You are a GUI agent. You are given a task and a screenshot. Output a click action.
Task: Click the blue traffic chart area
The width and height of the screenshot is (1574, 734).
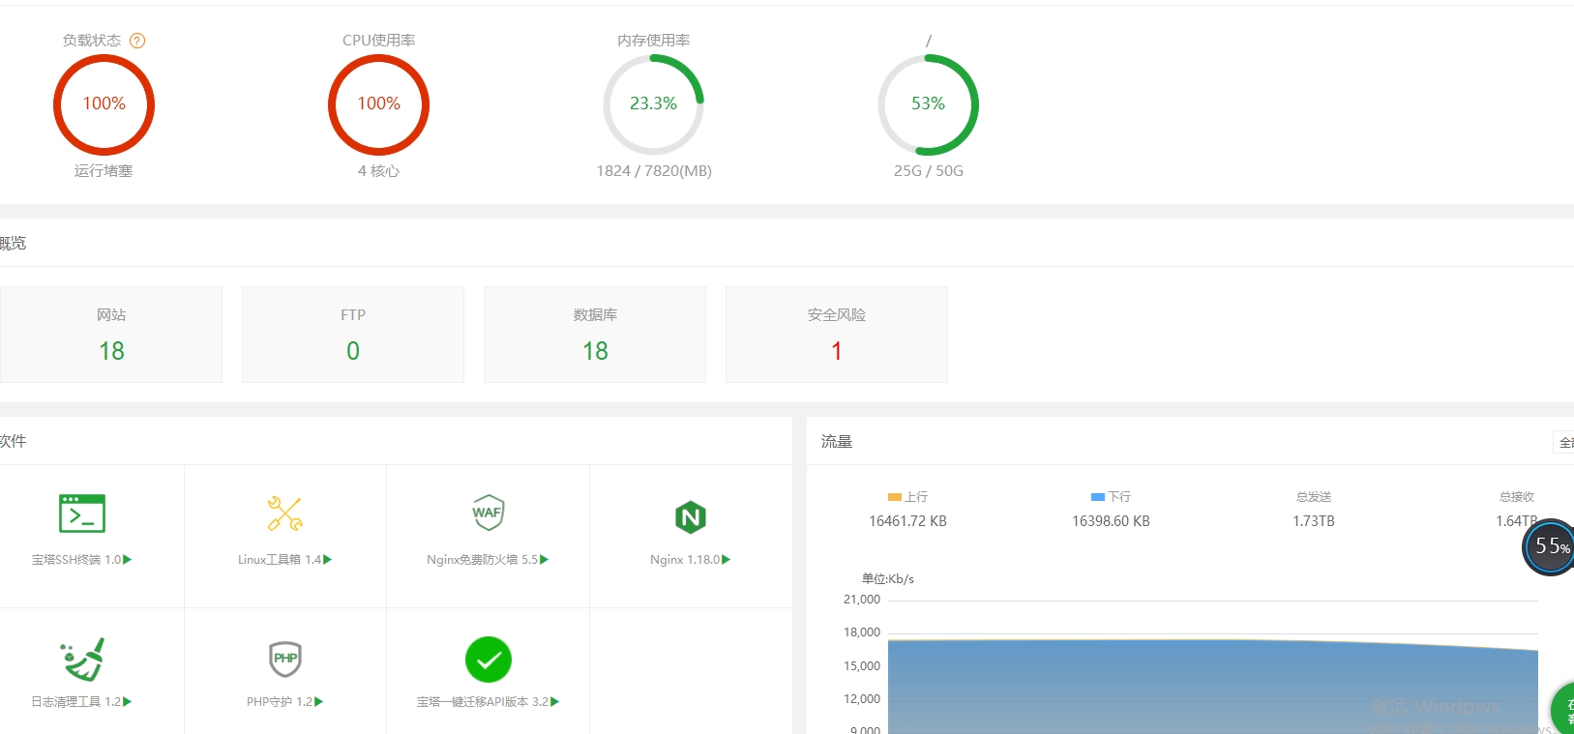1212,687
